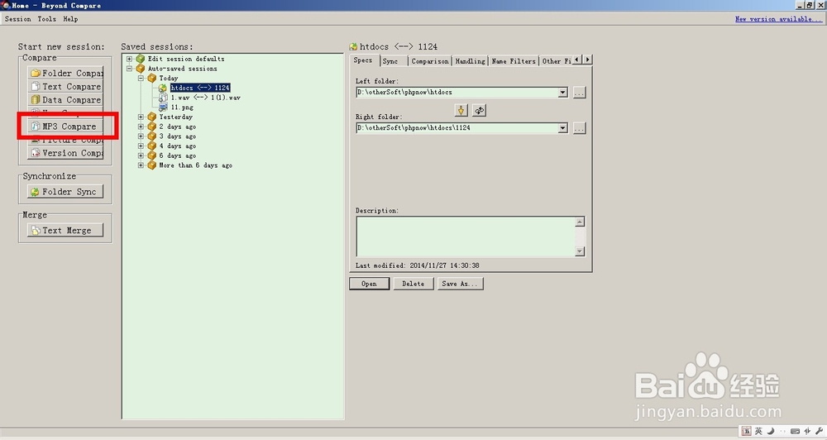Viewport: 827px width, 440px height.
Task: Expand the Yesterday node
Action: coord(141,117)
